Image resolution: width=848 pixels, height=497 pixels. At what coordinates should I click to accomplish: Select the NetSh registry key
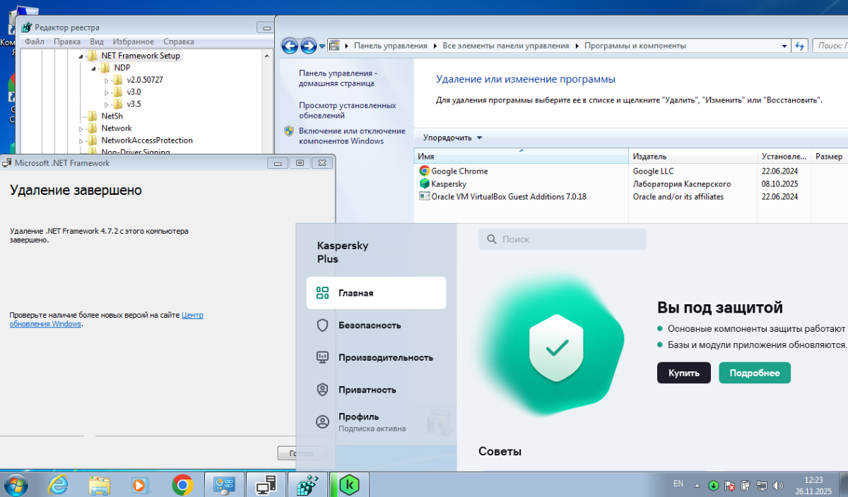(x=112, y=116)
